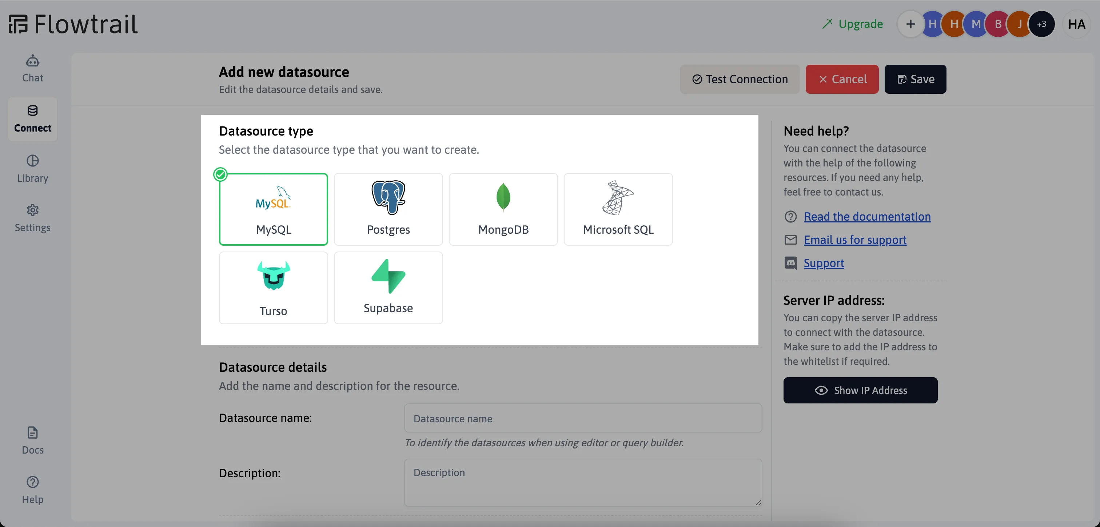
Task: Open the HA profile avatar
Action: [1076, 24]
